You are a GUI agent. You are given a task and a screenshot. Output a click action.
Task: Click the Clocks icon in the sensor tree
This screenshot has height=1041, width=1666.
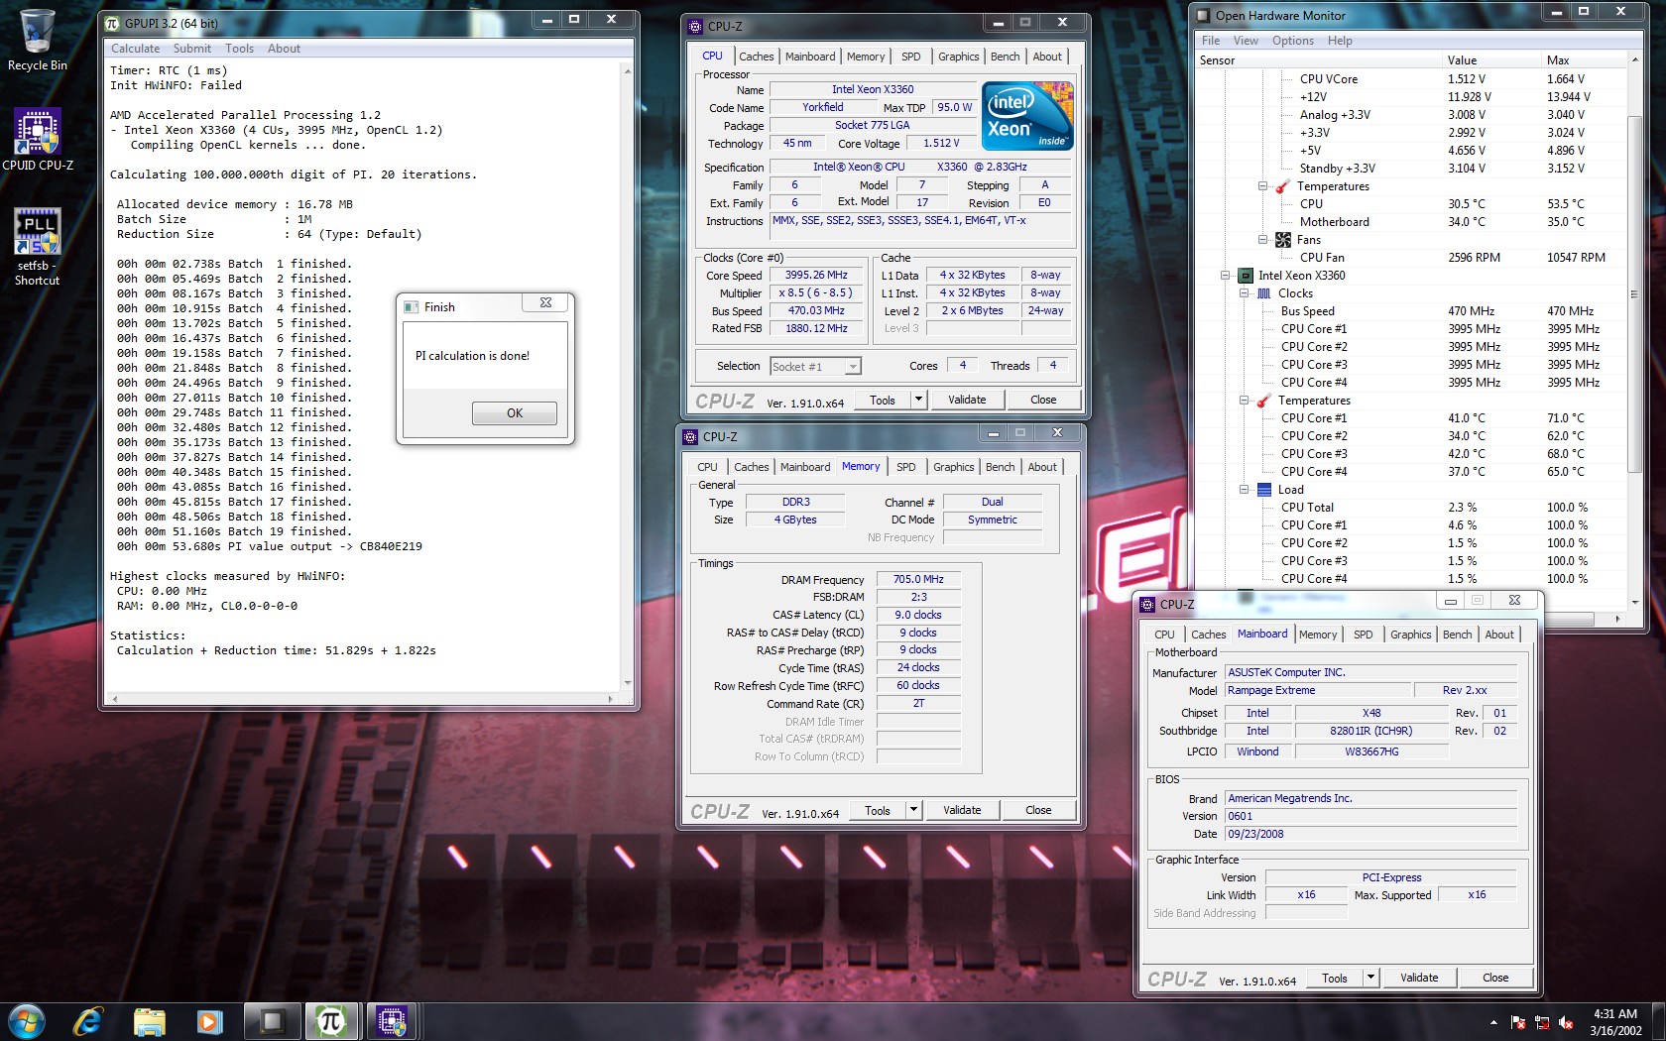coord(1264,293)
